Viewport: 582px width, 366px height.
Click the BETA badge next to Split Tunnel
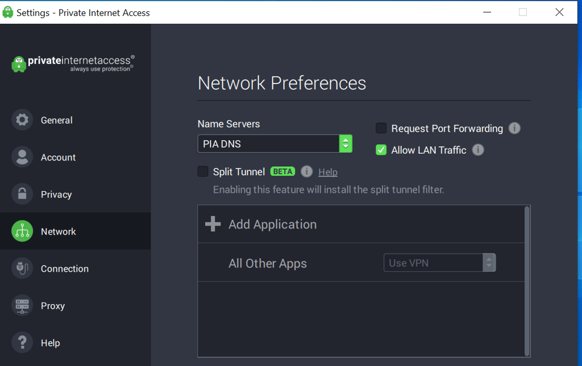(282, 171)
